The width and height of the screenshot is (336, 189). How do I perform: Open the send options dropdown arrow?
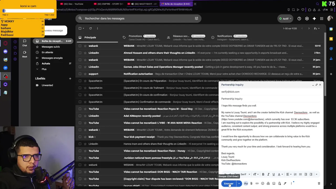point(239,183)
